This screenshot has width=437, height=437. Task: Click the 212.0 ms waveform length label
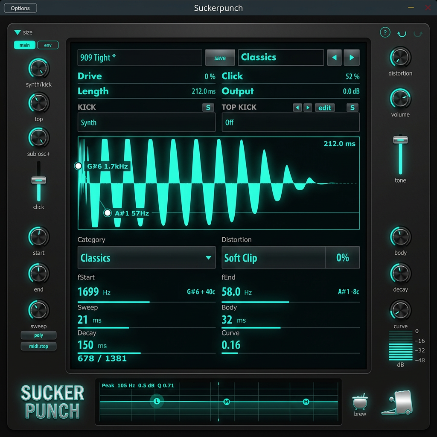click(x=339, y=144)
